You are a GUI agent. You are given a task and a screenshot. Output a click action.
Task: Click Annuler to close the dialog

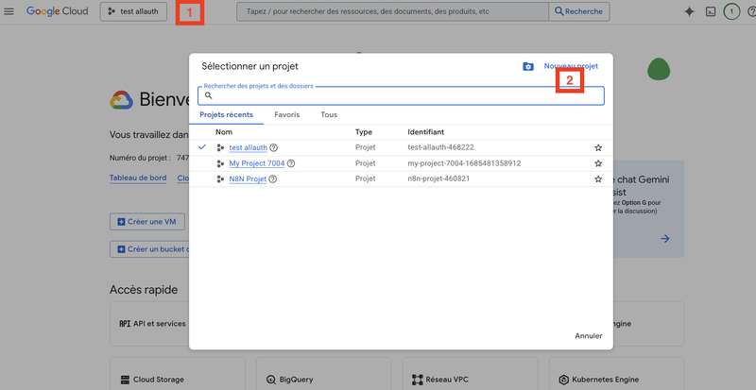tap(588, 336)
